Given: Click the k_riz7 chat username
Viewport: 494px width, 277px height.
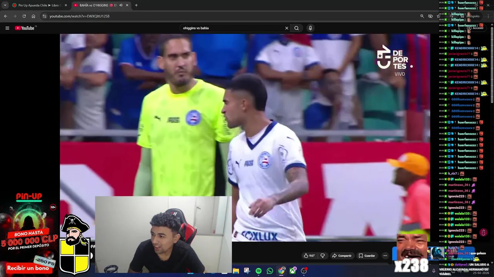Looking at the screenshot, I should [452, 174].
